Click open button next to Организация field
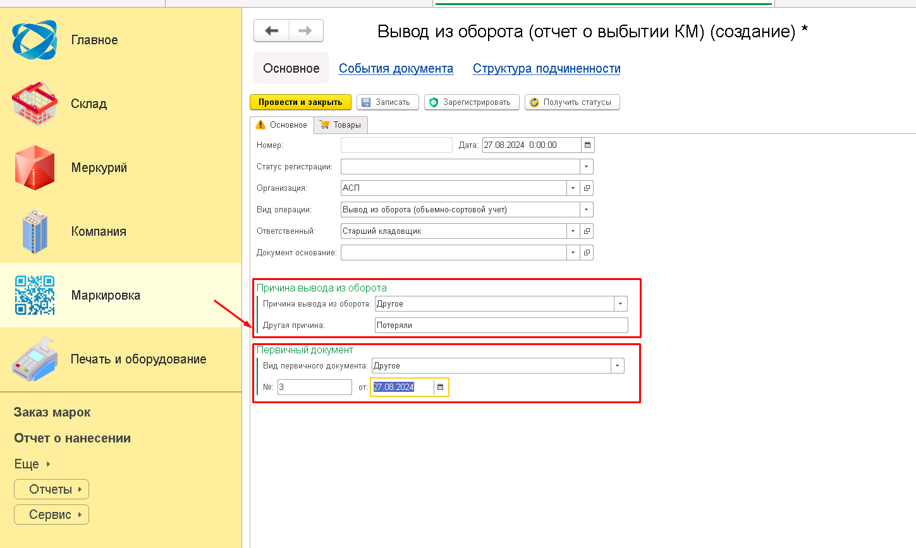 coord(587,188)
